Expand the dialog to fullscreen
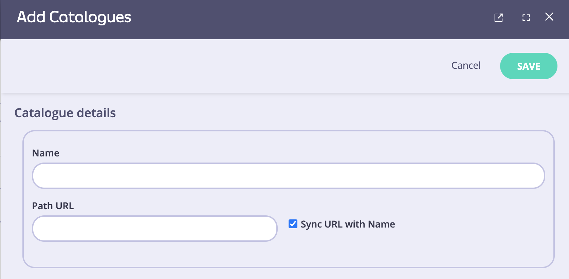 coord(526,18)
